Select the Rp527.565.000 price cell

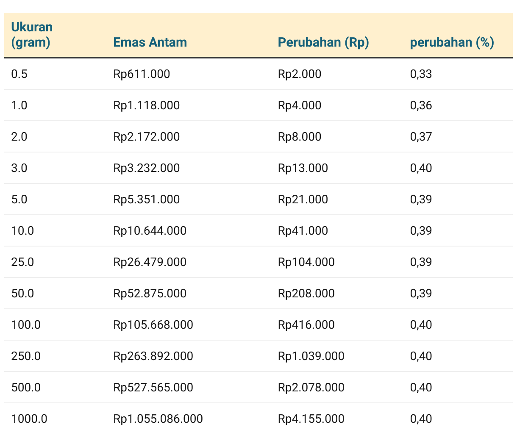coord(153,388)
